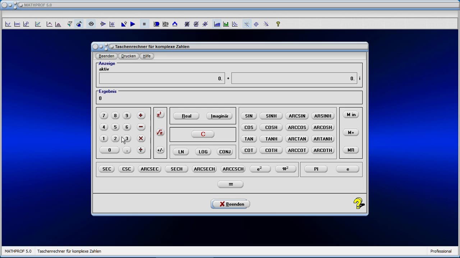Click the funnel-shaped toolbar icon
This screenshot has width=460, height=258.
coord(70,24)
